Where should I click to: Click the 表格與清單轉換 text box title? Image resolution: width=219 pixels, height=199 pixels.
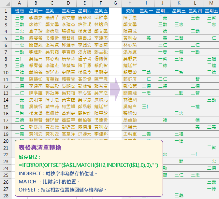pos(40,148)
